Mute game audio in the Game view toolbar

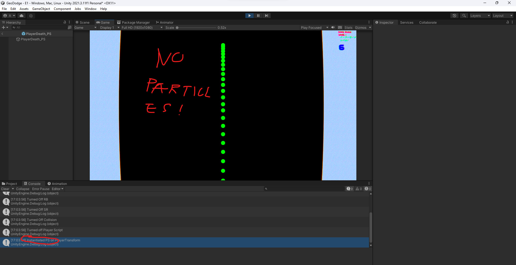tap(333, 27)
